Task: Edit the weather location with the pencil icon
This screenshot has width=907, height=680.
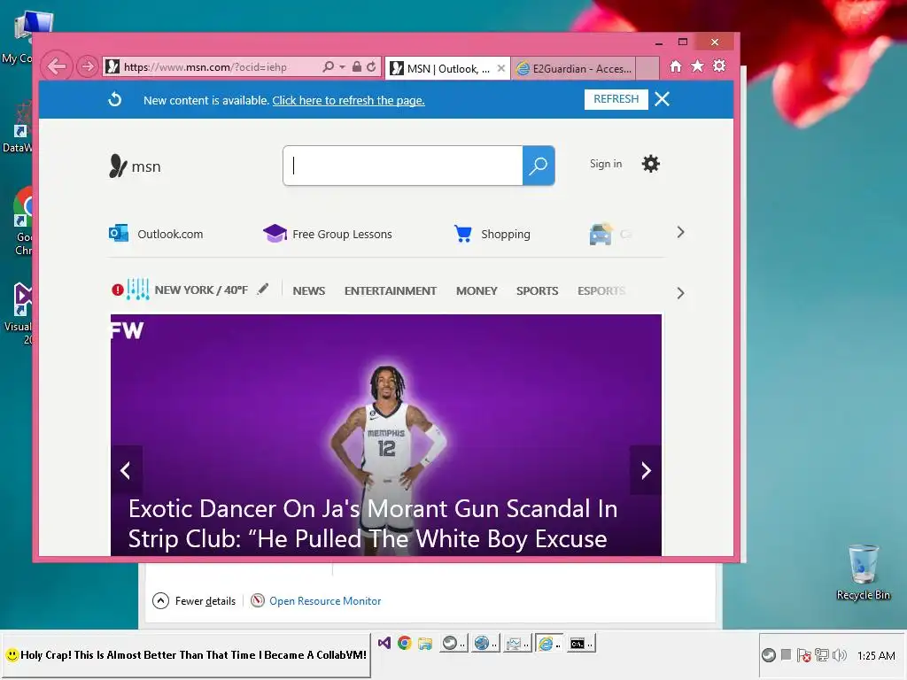Action: 263,289
